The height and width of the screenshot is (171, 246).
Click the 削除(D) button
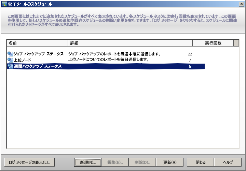coord(142,162)
